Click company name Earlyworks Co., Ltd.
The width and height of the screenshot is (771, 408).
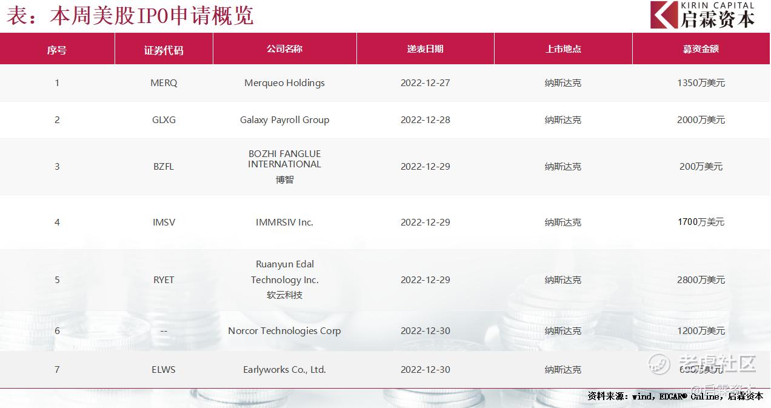pyautogui.click(x=284, y=370)
